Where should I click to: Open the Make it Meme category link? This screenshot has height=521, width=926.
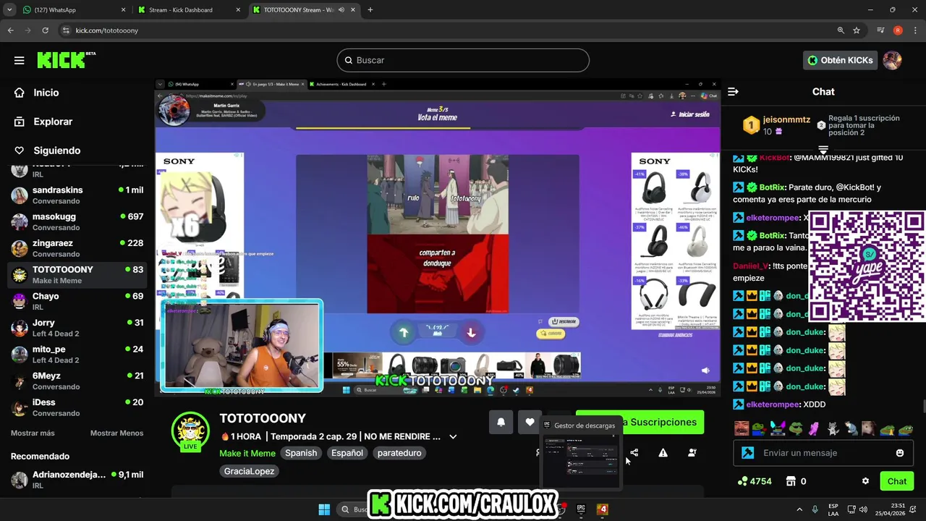(247, 453)
